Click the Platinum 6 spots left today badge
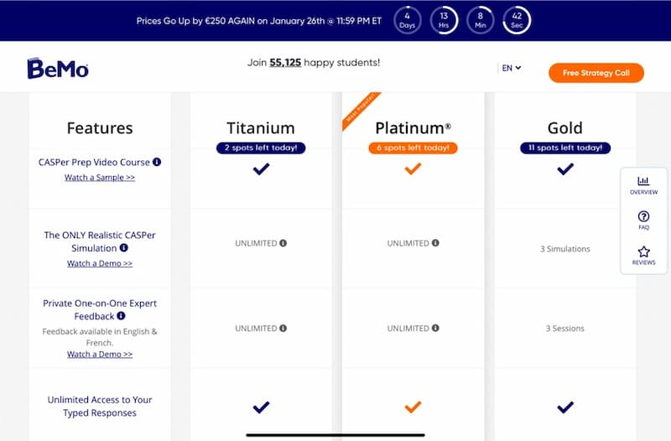Viewport: 671px width, 441px height. [413, 148]
